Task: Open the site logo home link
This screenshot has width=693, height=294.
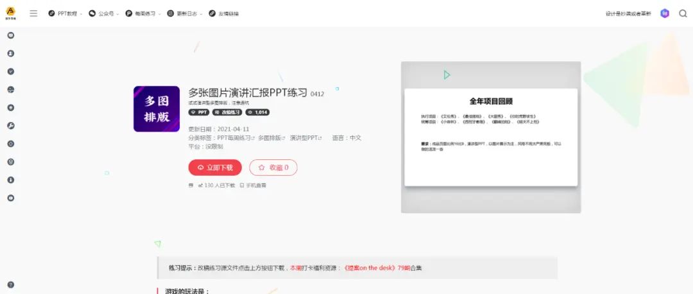Action: pyautogui.click(x=10, y=13)
